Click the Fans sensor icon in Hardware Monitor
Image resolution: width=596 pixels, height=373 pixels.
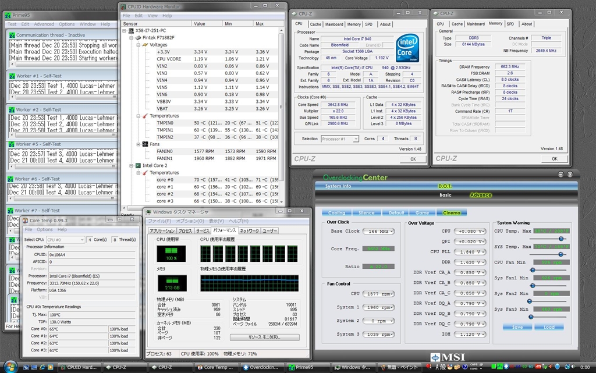point(146,144)
